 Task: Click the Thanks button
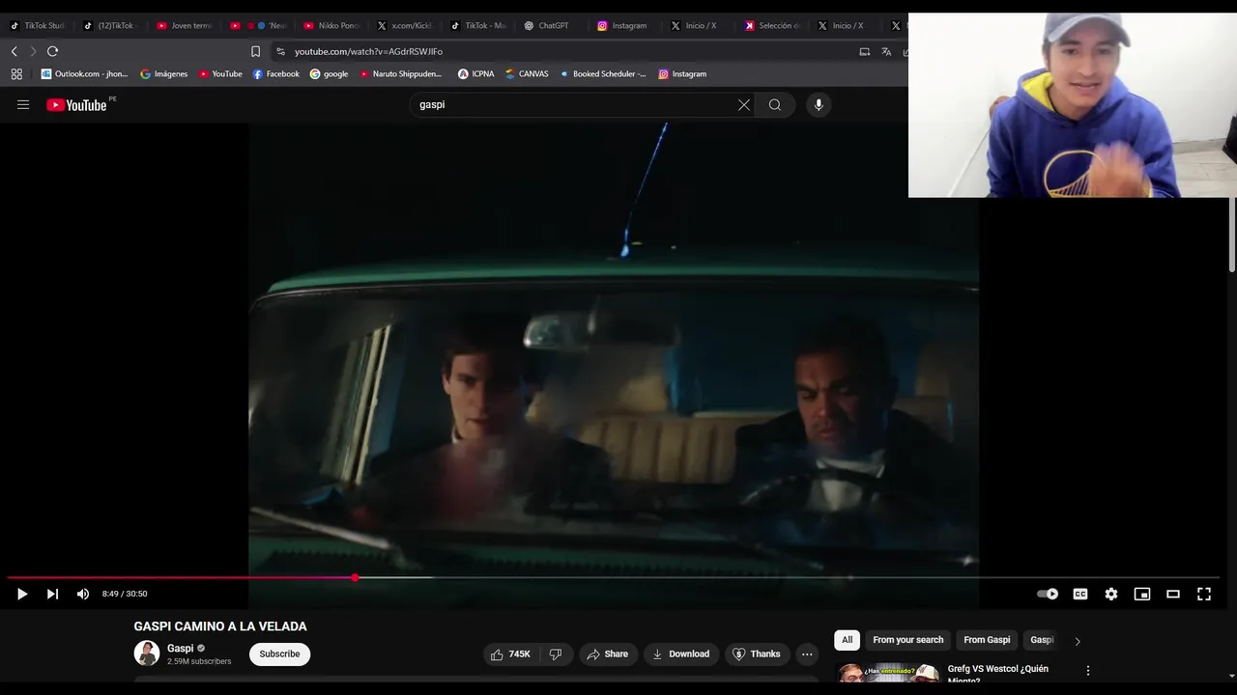pos(757,654)
